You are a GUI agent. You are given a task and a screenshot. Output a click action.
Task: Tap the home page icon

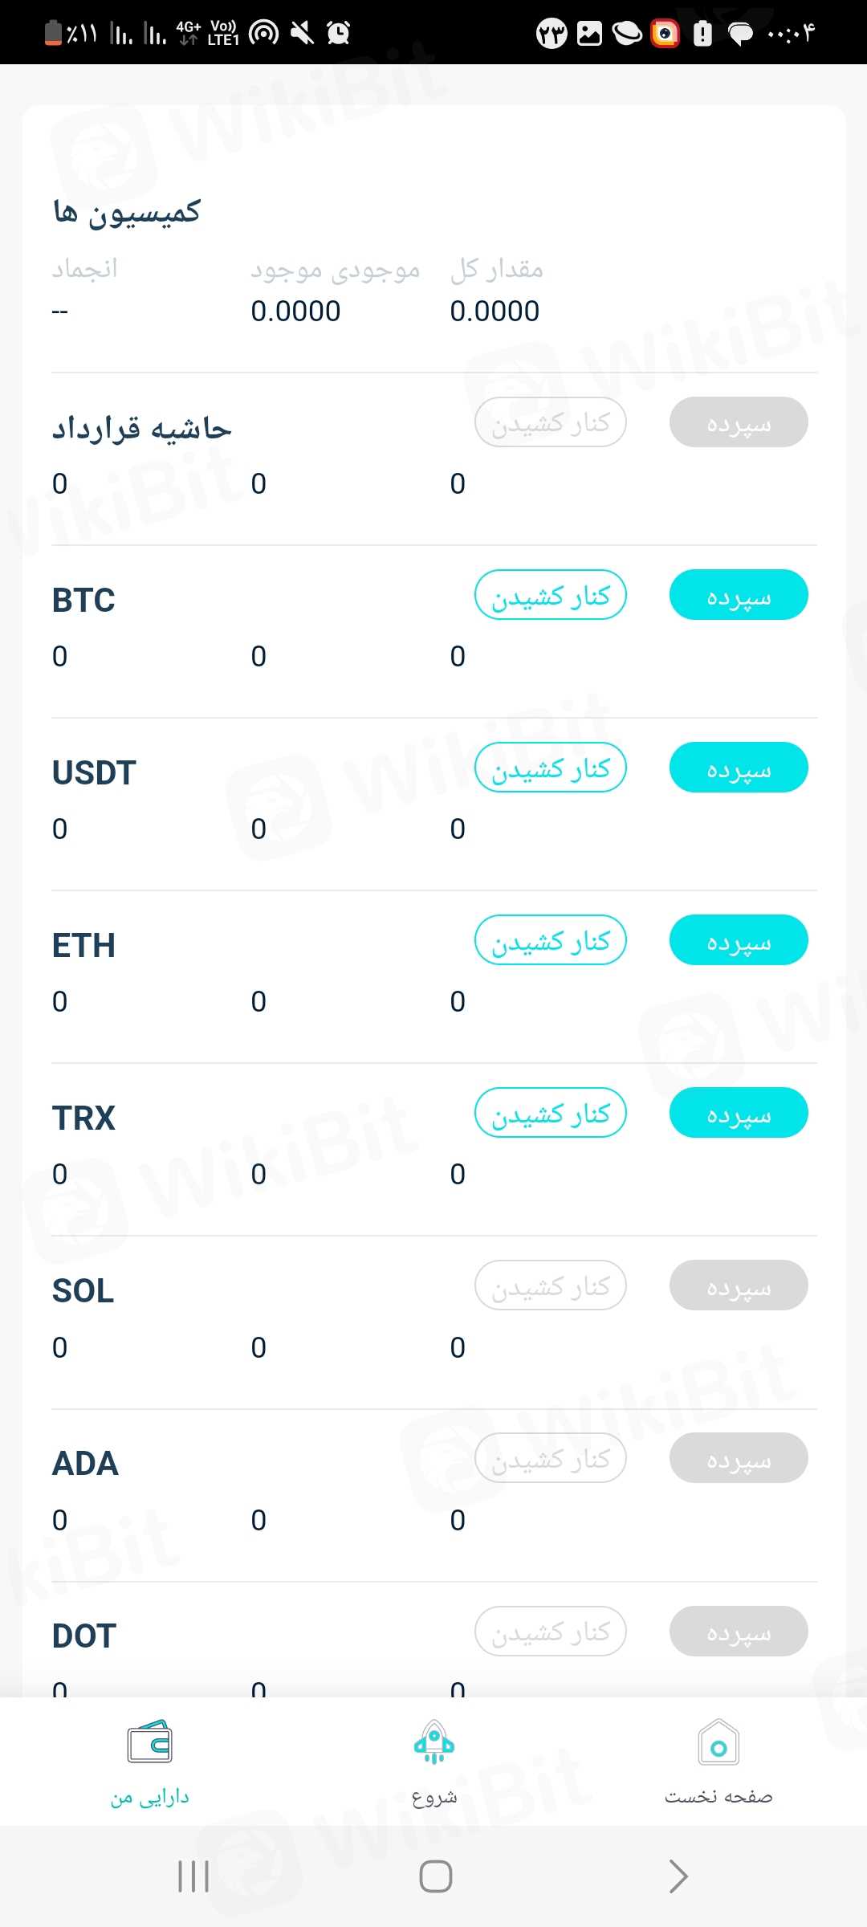(x=718, y=1742)
